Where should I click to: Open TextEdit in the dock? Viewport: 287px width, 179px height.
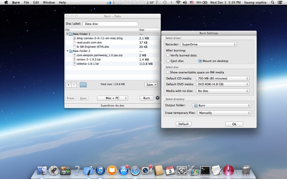[x=217, y=170]
